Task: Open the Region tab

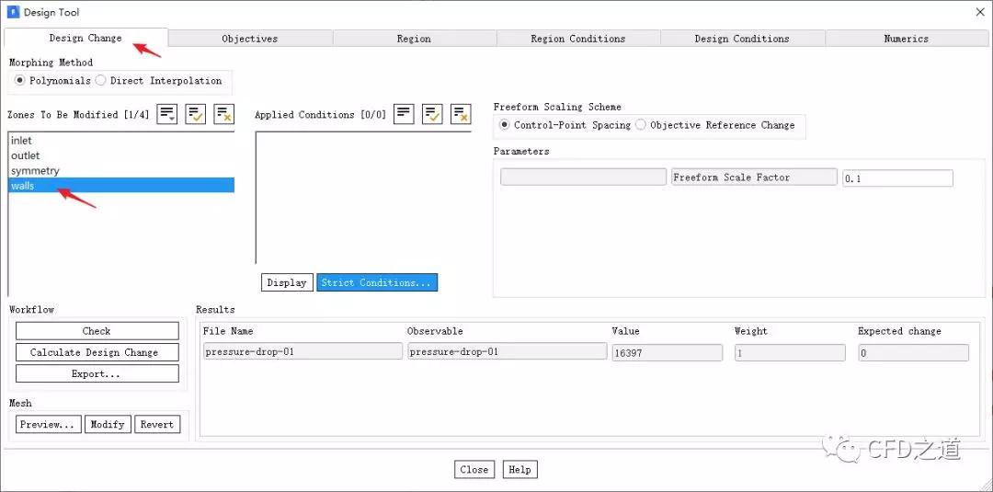Action: (x=414, y=39)
